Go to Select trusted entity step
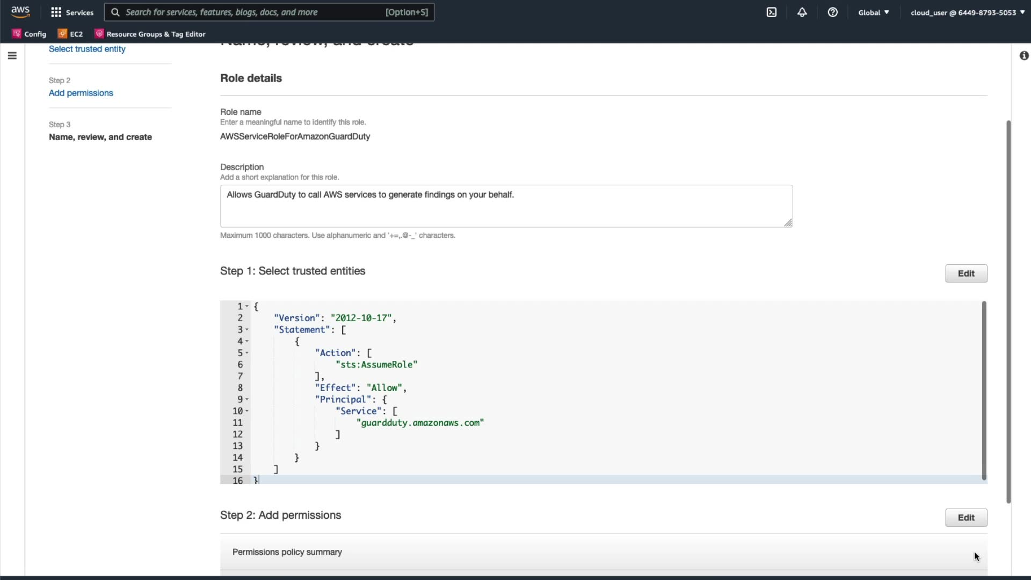 click(x=87, y=49)
